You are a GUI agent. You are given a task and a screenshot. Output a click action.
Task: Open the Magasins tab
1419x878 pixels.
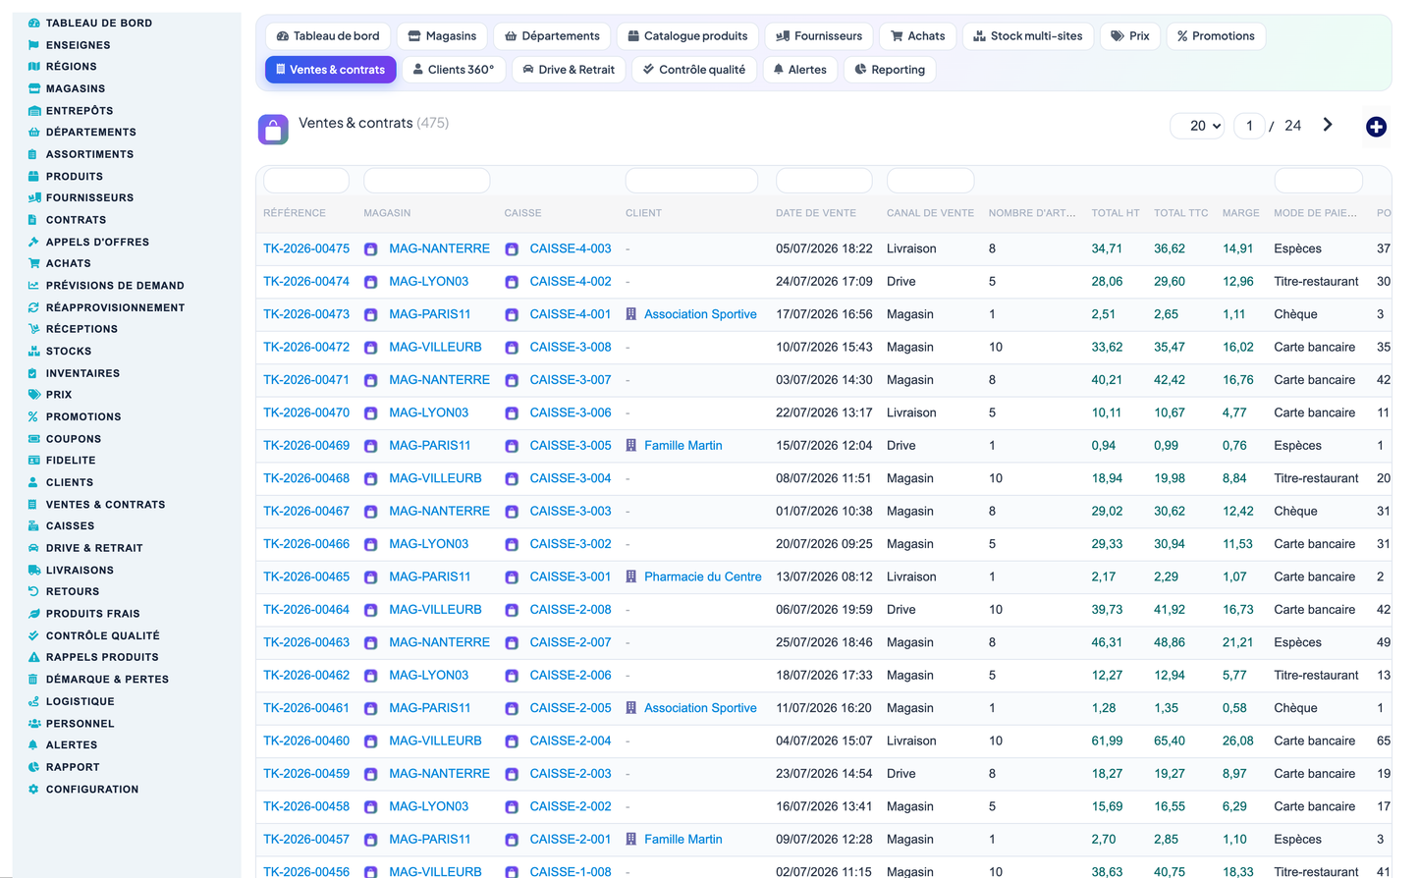pyautogui.click(x=442, y=36)
